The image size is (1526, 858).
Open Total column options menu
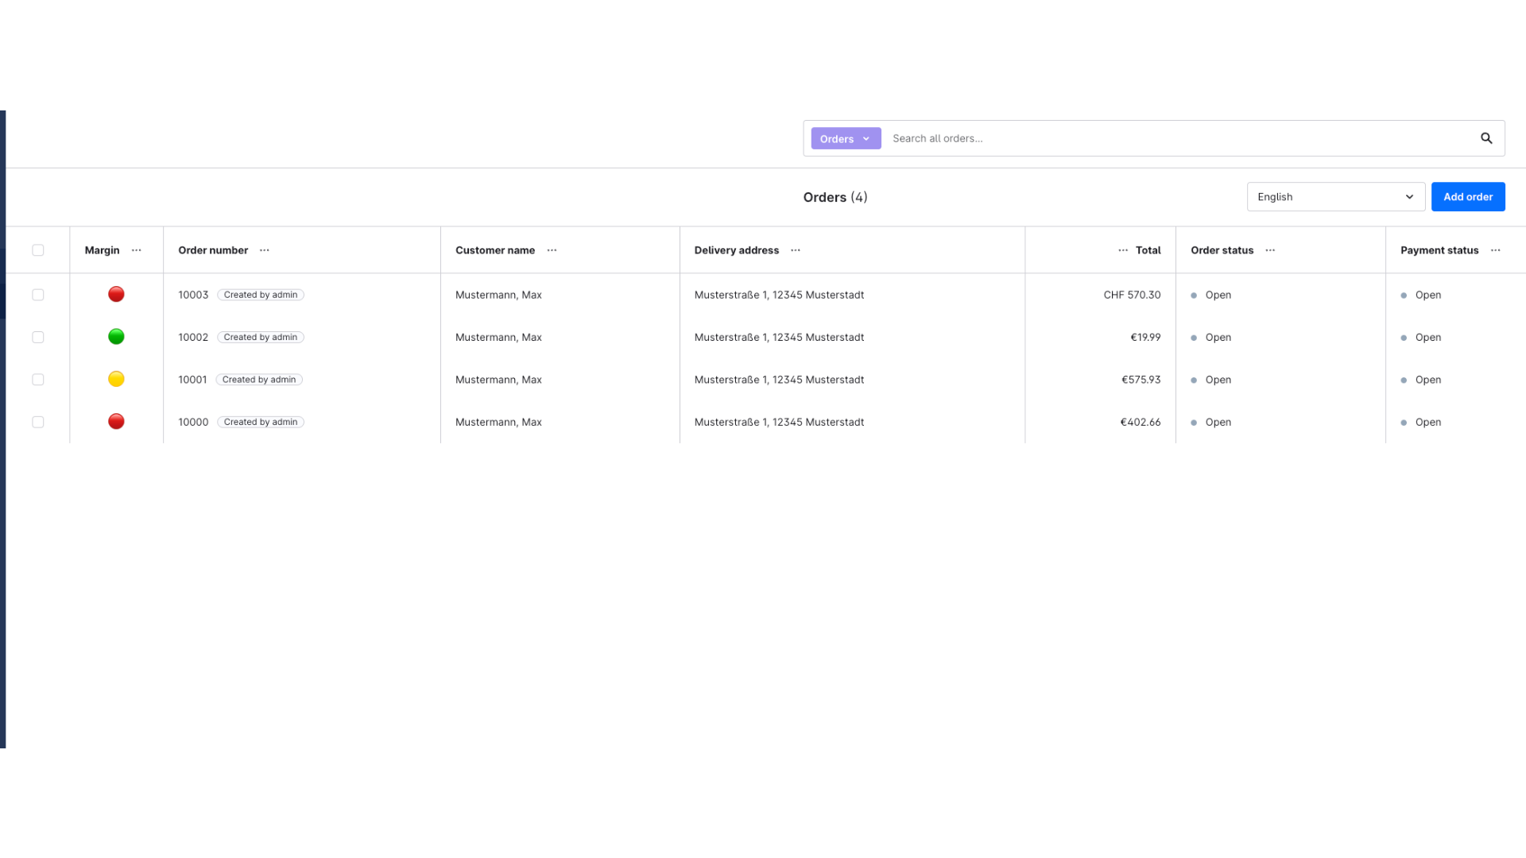[1122, 250]
